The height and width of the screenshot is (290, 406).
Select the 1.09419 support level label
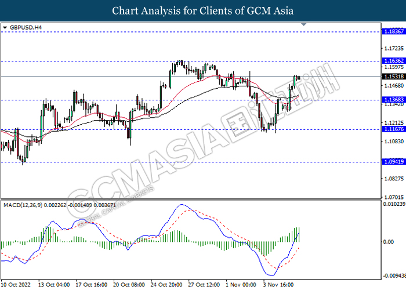394,162
